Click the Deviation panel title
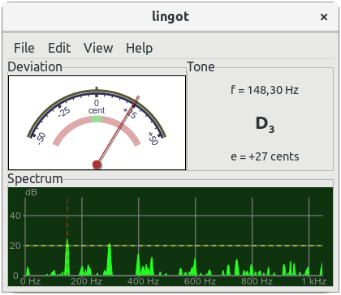The image size is (341, 295). coord(35,66)
